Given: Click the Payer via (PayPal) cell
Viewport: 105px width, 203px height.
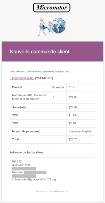Looking at the screenshot, I should tap(81, 131).
